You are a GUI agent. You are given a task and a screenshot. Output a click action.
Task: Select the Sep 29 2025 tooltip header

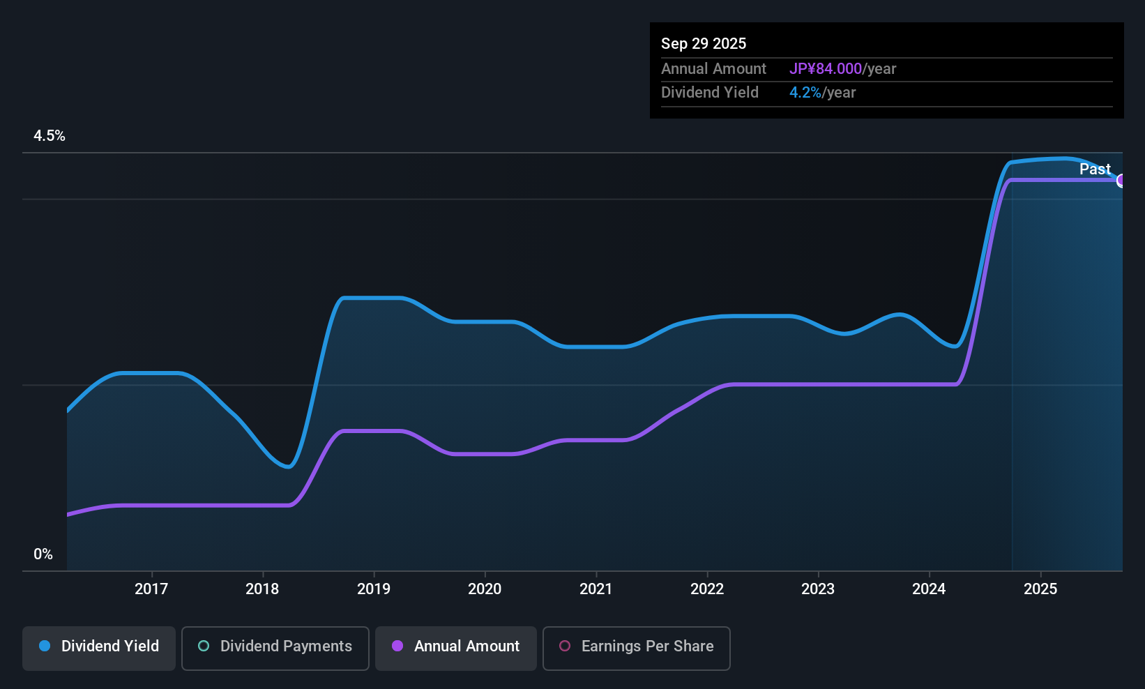(x=704, y=43)
